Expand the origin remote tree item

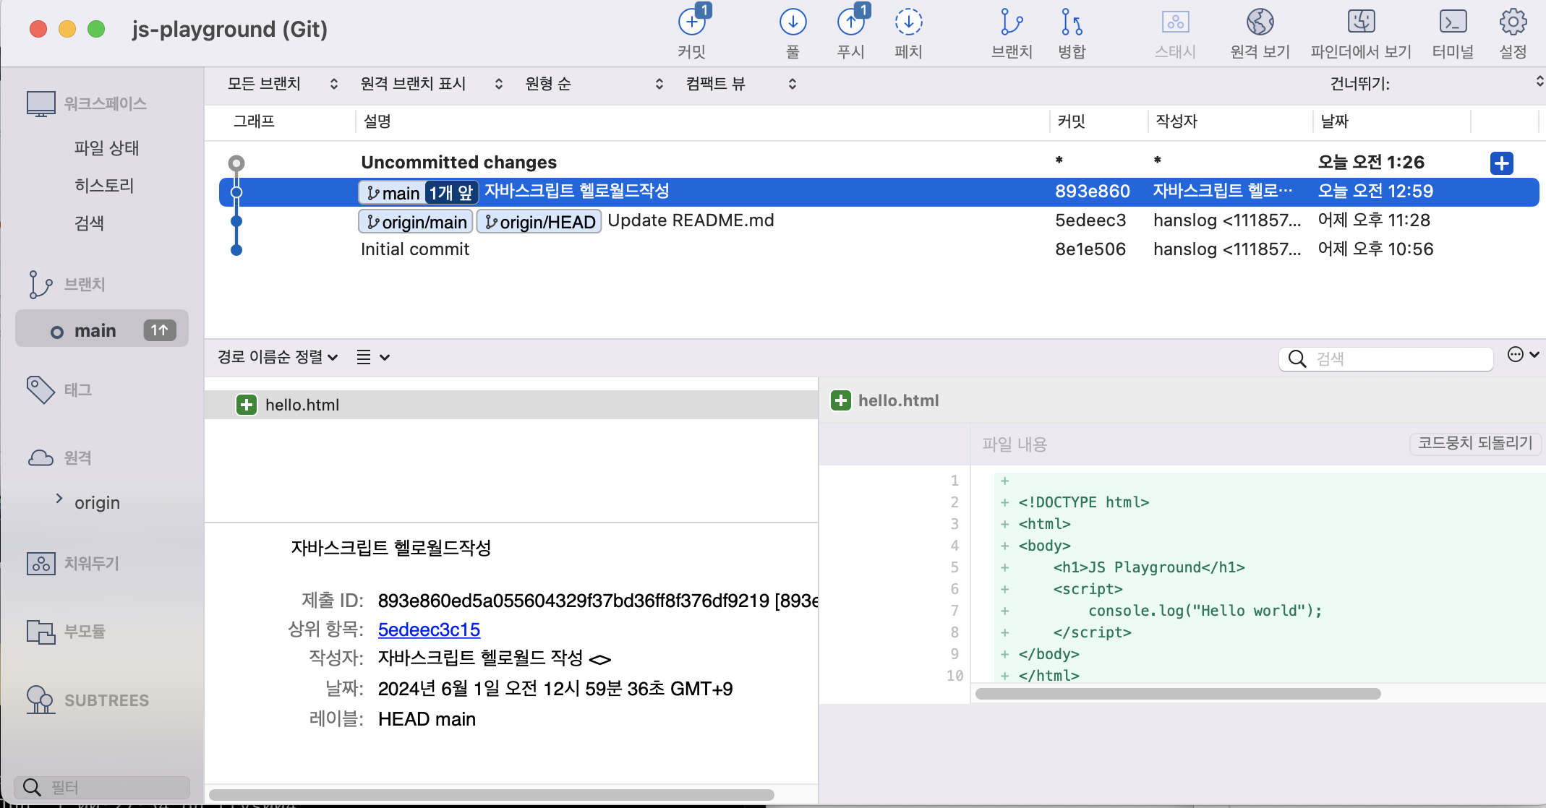tap(59, 499)
